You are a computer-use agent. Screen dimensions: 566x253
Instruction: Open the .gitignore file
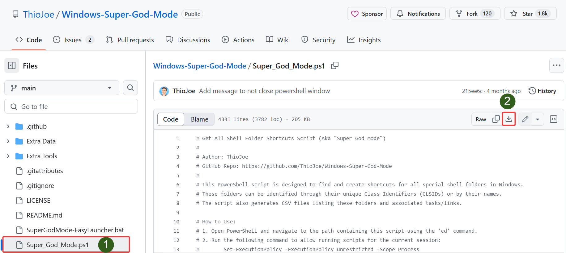(40, 186)
